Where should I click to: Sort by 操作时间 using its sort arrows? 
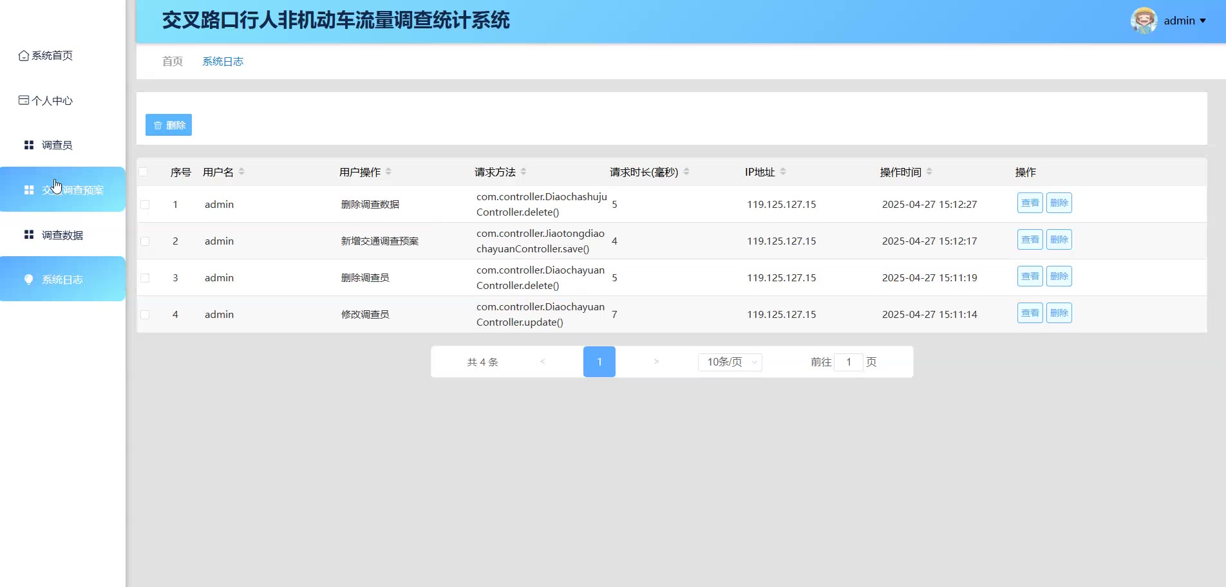tap(929, 172)
